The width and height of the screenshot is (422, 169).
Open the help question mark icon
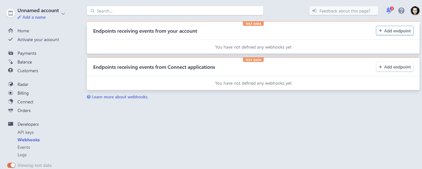pos(401,11)
